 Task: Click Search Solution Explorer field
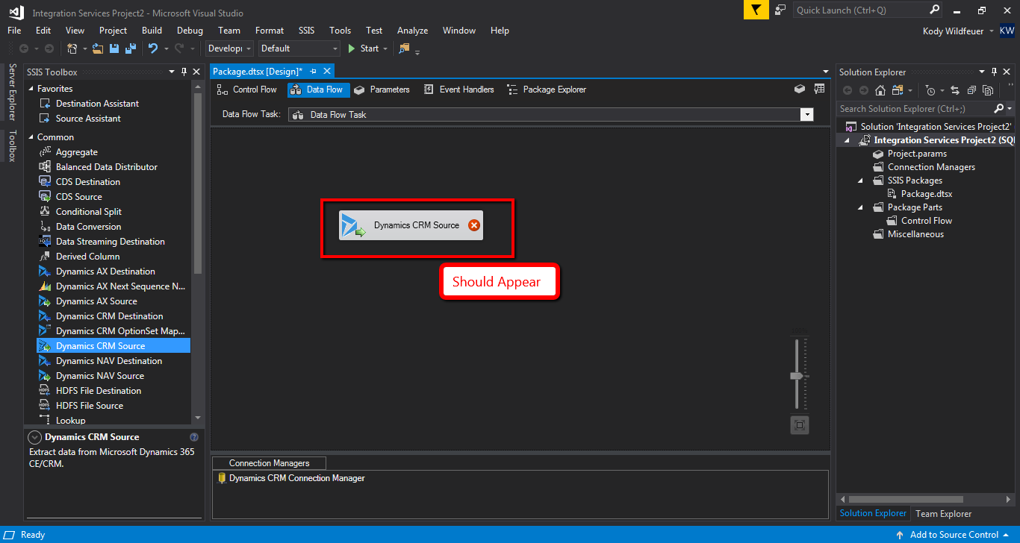pos(914,109)
